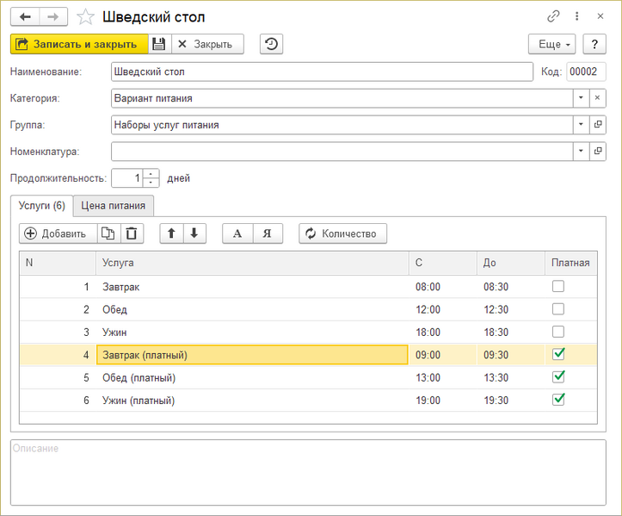Check the Платная box for Обед
The image size is (622, 516).
pyautogui.click(x=558, y=309)
